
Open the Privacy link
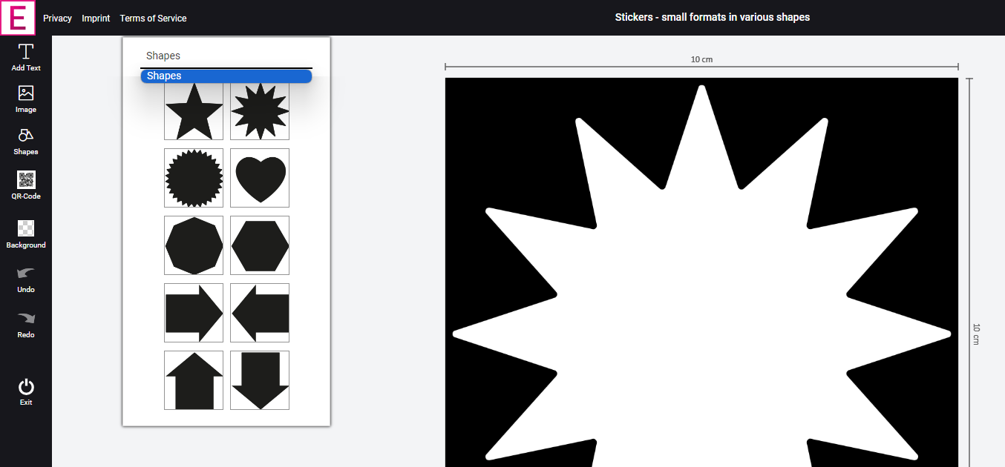click(x=57, y=18)
